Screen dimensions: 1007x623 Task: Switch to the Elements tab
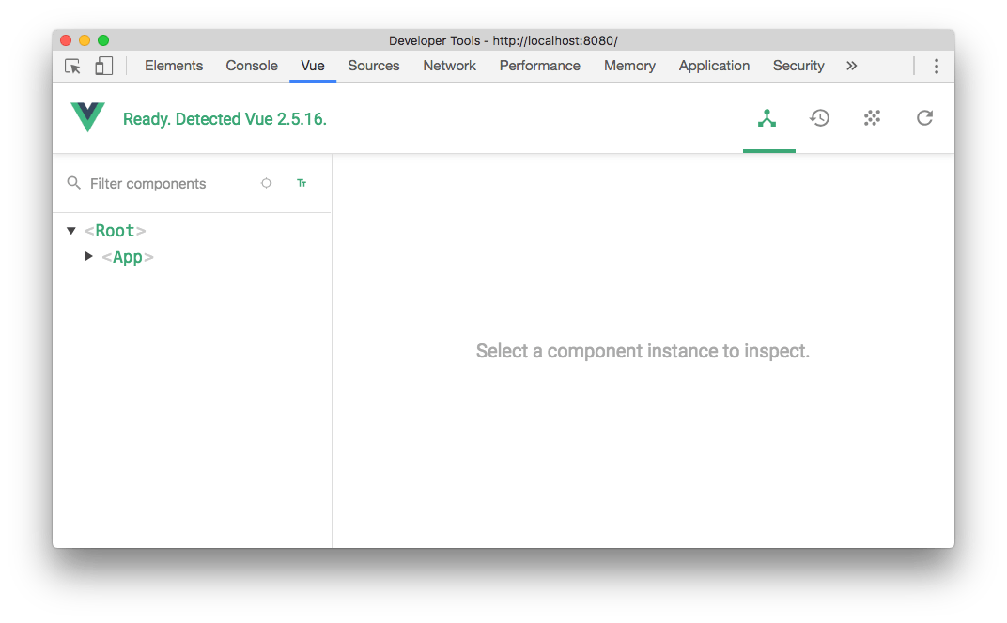tap(174, 66)
